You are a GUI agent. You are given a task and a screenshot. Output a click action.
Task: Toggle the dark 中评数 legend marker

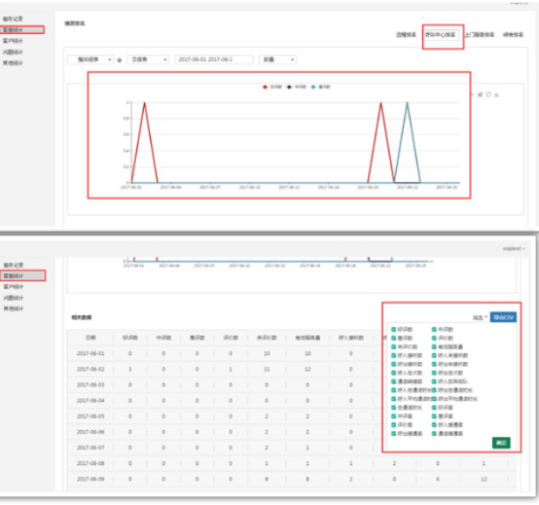pyautogui.click(x=289, y=87)
